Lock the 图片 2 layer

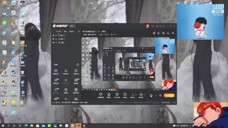(x=56, y=35)
